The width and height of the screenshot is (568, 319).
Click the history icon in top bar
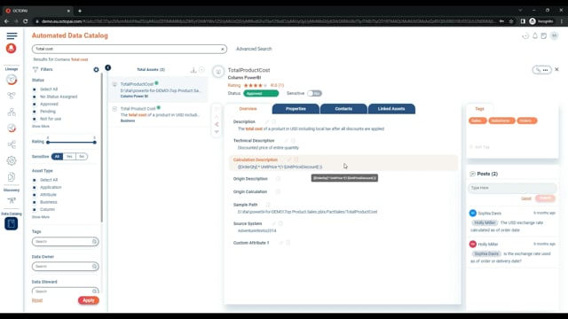click(525, 35)
